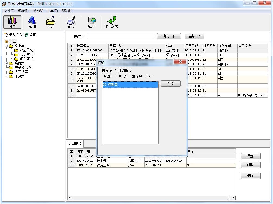Click the right arrow of horizontal scrollbar
The image size is (273, 204).
pos(233,198)
